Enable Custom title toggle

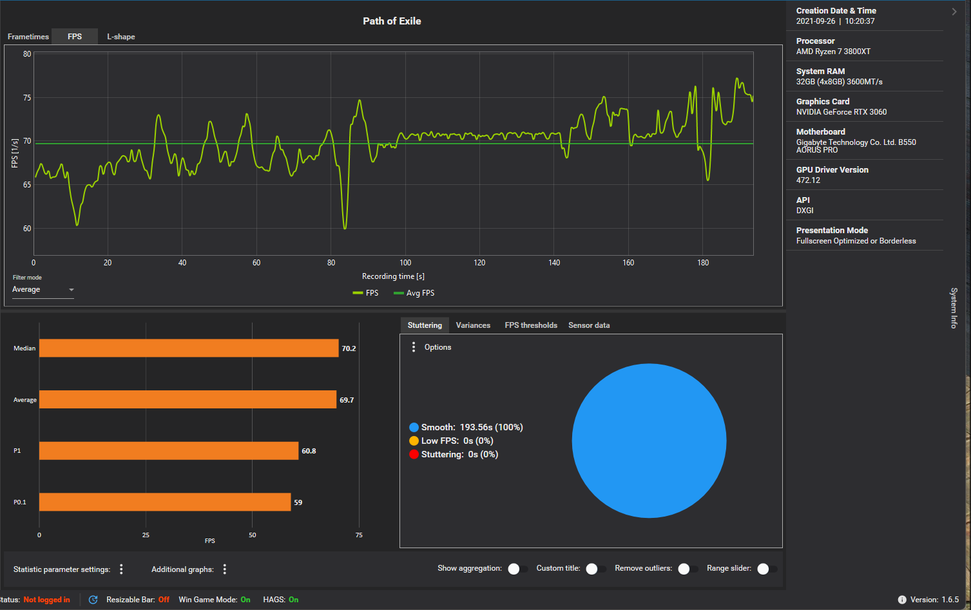click(596, 569)
